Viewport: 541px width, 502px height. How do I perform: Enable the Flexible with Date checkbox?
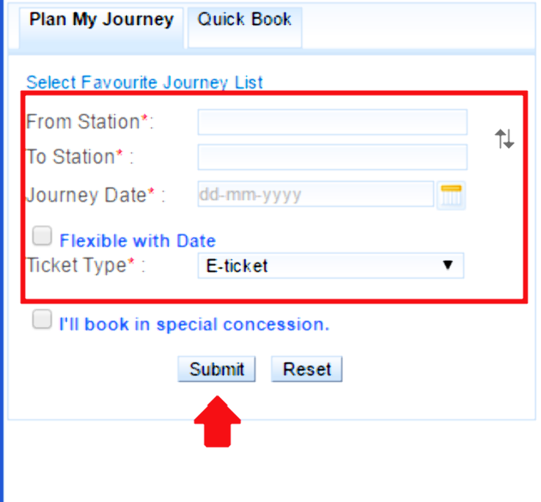click(x=43, y=236)
